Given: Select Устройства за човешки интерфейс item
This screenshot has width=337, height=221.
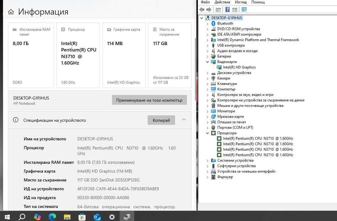Looking at the screenshot, I should pyautogui.click(x=246, y=171).
